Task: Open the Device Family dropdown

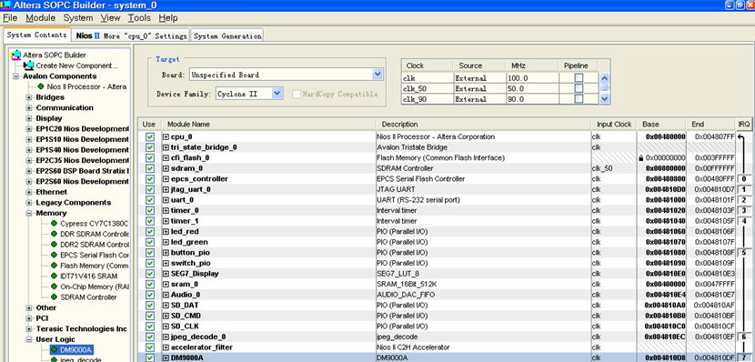Action: pyautogui.click(x=277, y=94)
